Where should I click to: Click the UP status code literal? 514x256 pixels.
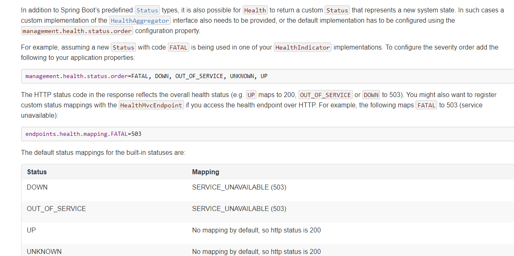click(251, 95)
